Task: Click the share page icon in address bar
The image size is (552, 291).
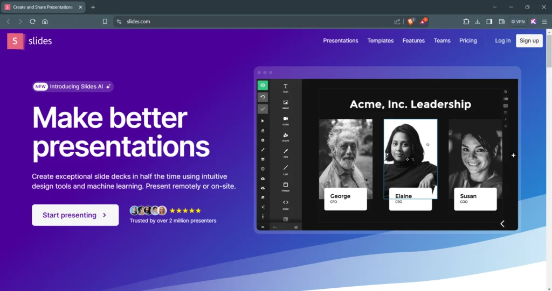Action: point(397,22)
